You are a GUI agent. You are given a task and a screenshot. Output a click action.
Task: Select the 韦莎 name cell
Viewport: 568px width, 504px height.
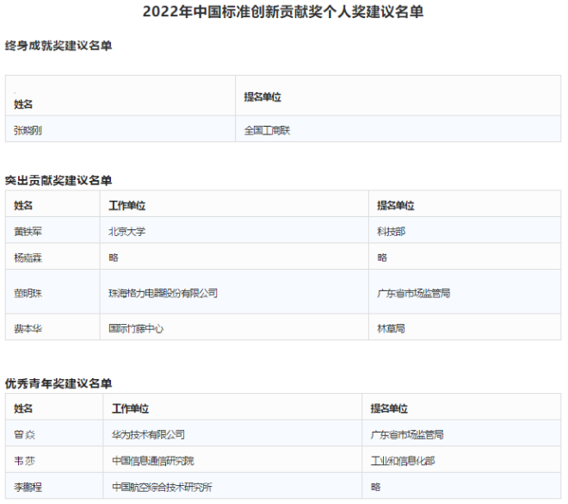(x=24, y=461)
